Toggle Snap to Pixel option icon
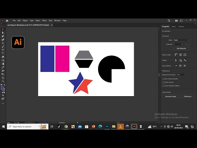 pyautogui.click(x=181, y=66)
